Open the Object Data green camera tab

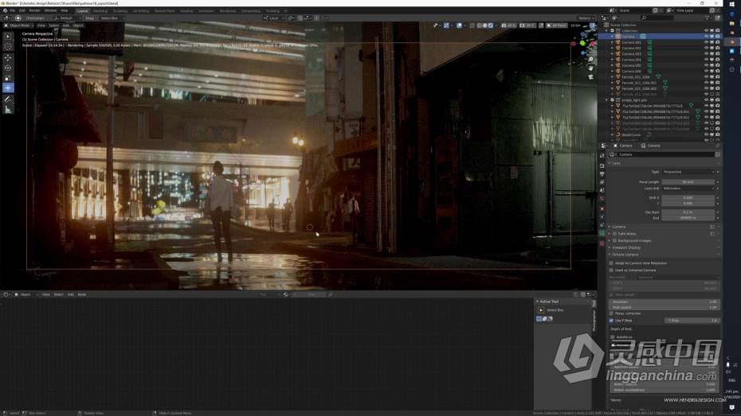coord(602,234)
